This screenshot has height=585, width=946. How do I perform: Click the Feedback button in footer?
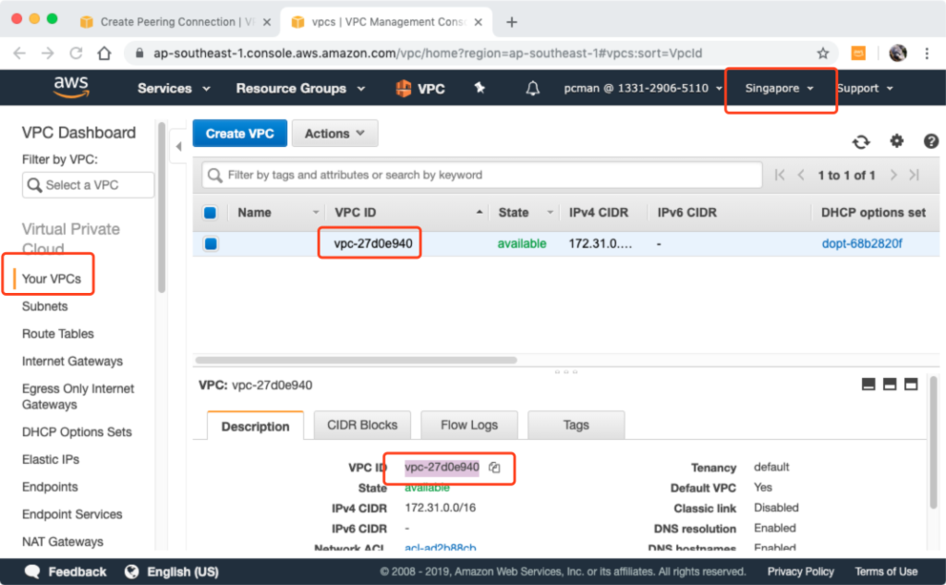coord(66,572)
